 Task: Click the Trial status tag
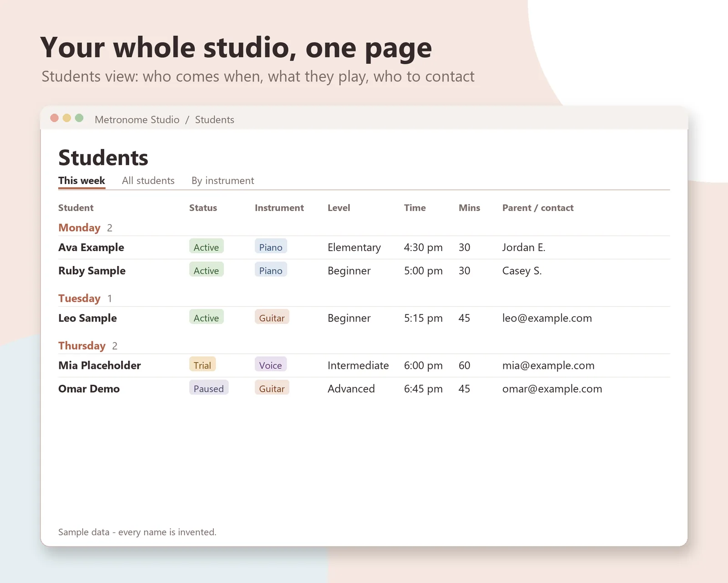pos(202,364)
